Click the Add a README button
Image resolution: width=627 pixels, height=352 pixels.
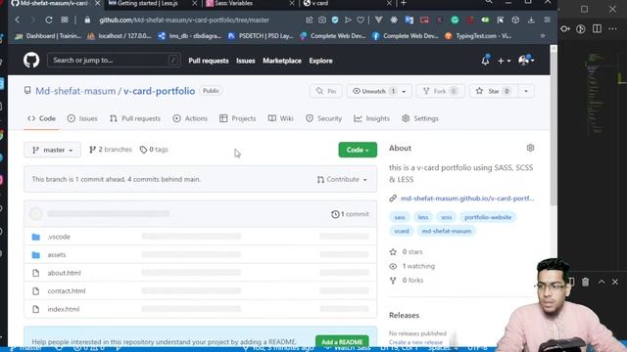point(342,342)
